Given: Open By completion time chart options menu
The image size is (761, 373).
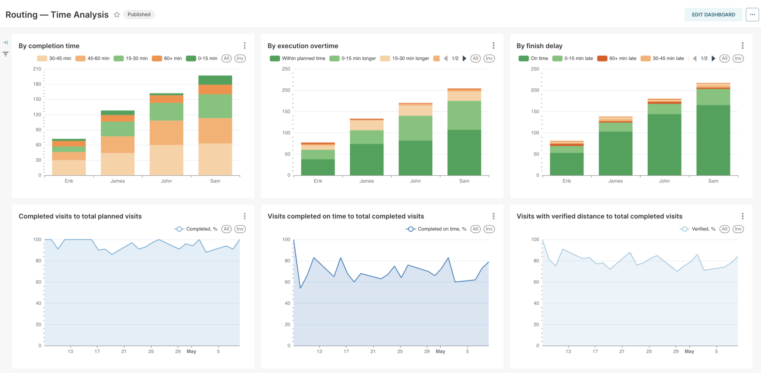Looking at the screenshot, I should [x=245, y=46].
